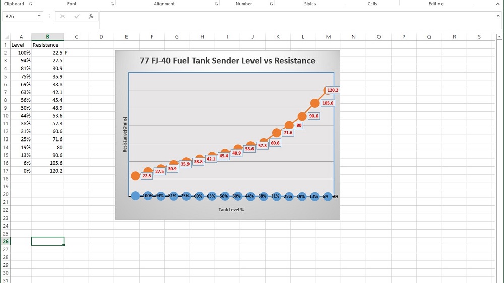504x283 pixels.
Task: Click the 90.6 data label on chart
Action: (x=313, y=116)
